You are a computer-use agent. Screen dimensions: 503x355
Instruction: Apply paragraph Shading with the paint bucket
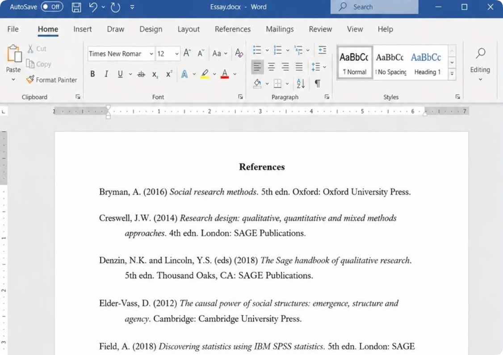[257, 84]
